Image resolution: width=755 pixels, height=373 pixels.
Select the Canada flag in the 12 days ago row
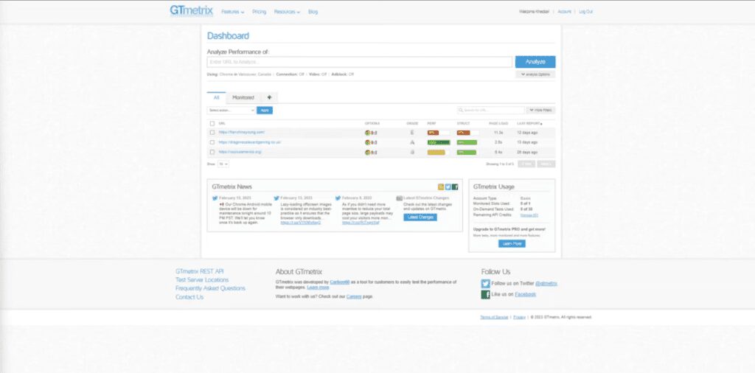374,133
